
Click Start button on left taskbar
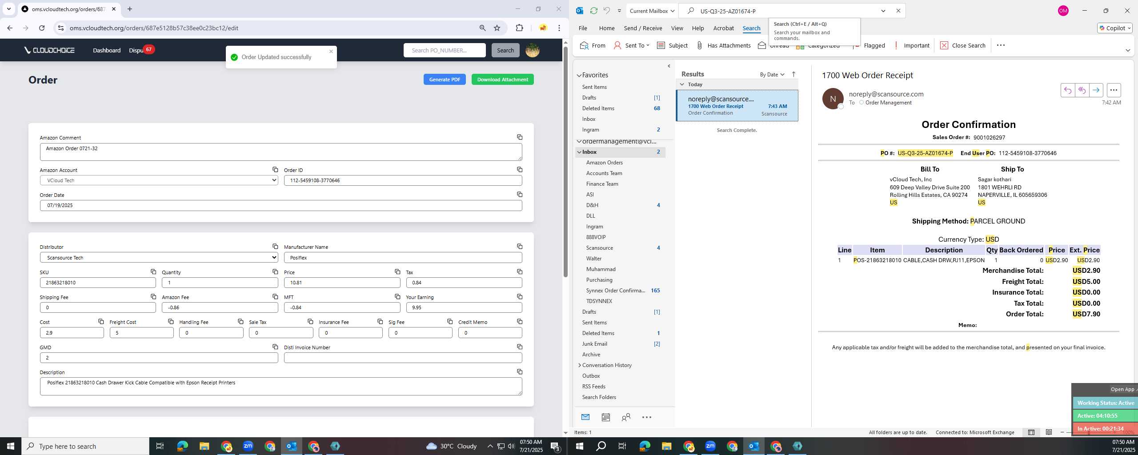point(11,446)
